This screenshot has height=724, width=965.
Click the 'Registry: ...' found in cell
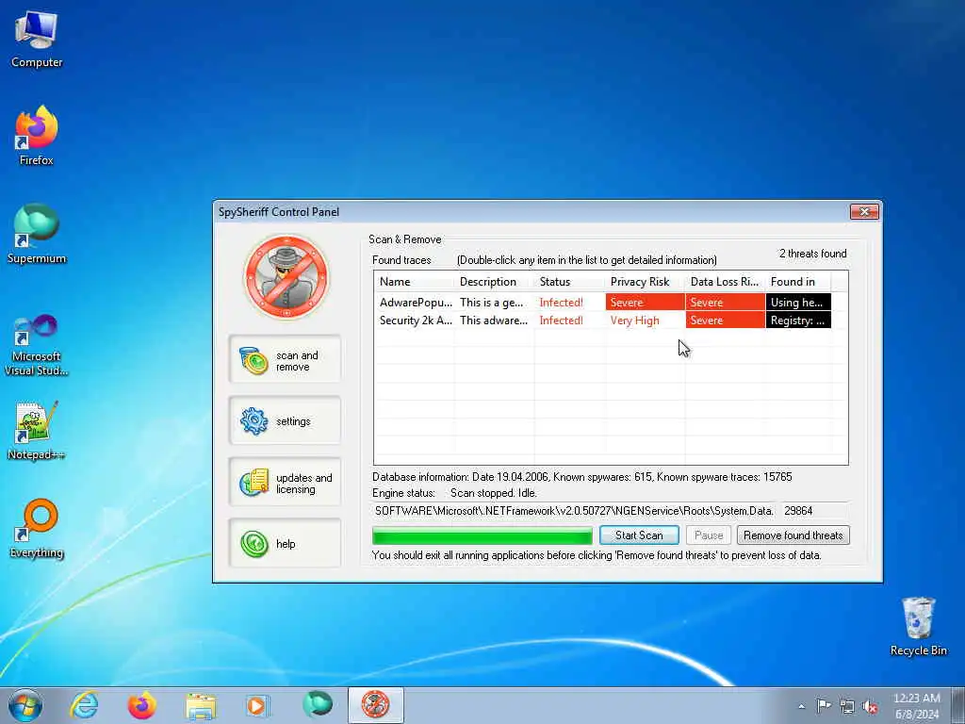click(x=798, y=321)
